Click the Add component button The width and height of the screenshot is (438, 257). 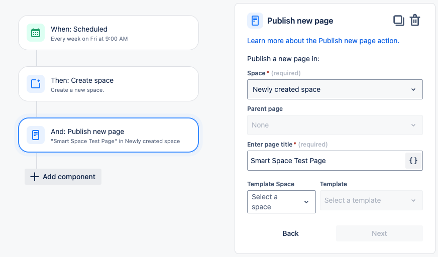(x=63, y=177)
